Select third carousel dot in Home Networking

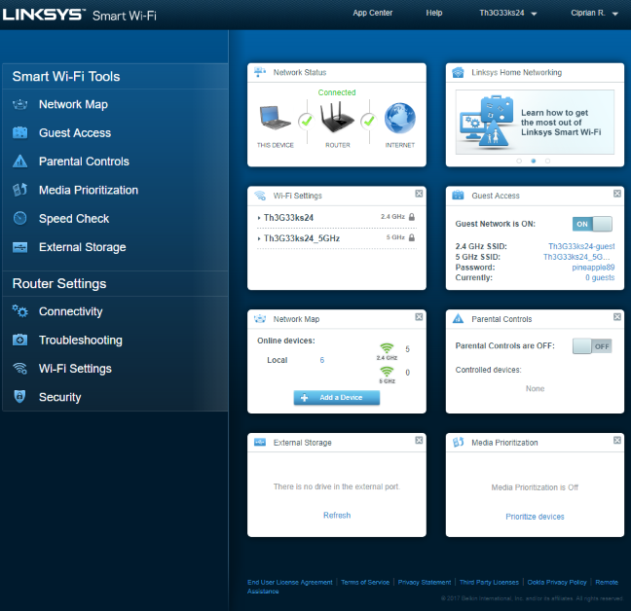(547, 161)
